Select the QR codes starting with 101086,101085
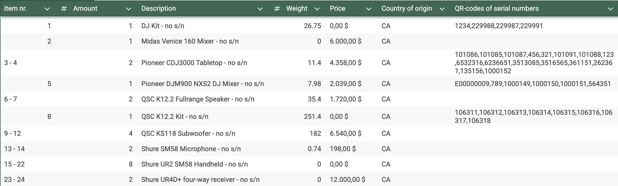The width and height of the screenshot is (618, 186). 534,63
